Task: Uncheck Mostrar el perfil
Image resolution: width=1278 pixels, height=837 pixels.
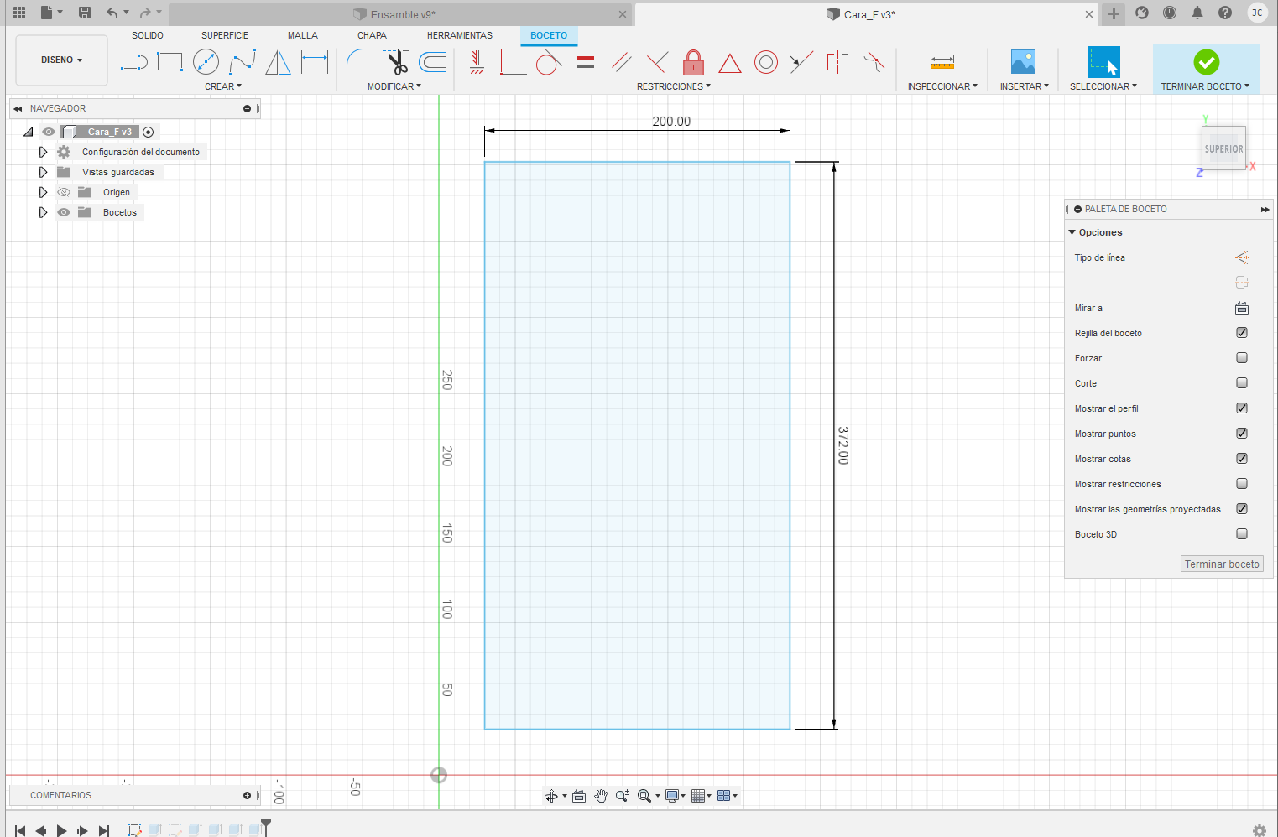Action: 1242,408
